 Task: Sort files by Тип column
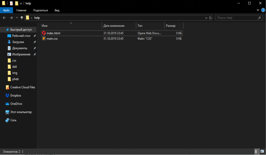pos(150,26)
